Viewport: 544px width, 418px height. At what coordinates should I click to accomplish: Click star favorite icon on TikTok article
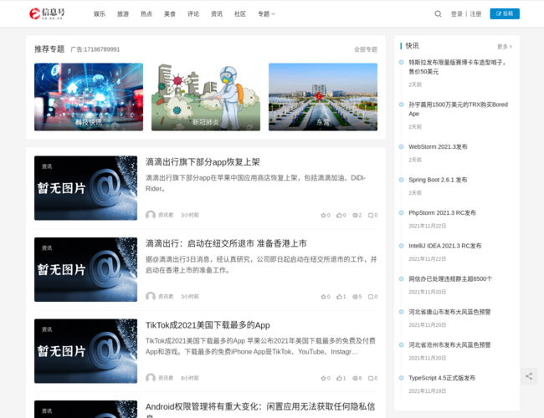323,378
